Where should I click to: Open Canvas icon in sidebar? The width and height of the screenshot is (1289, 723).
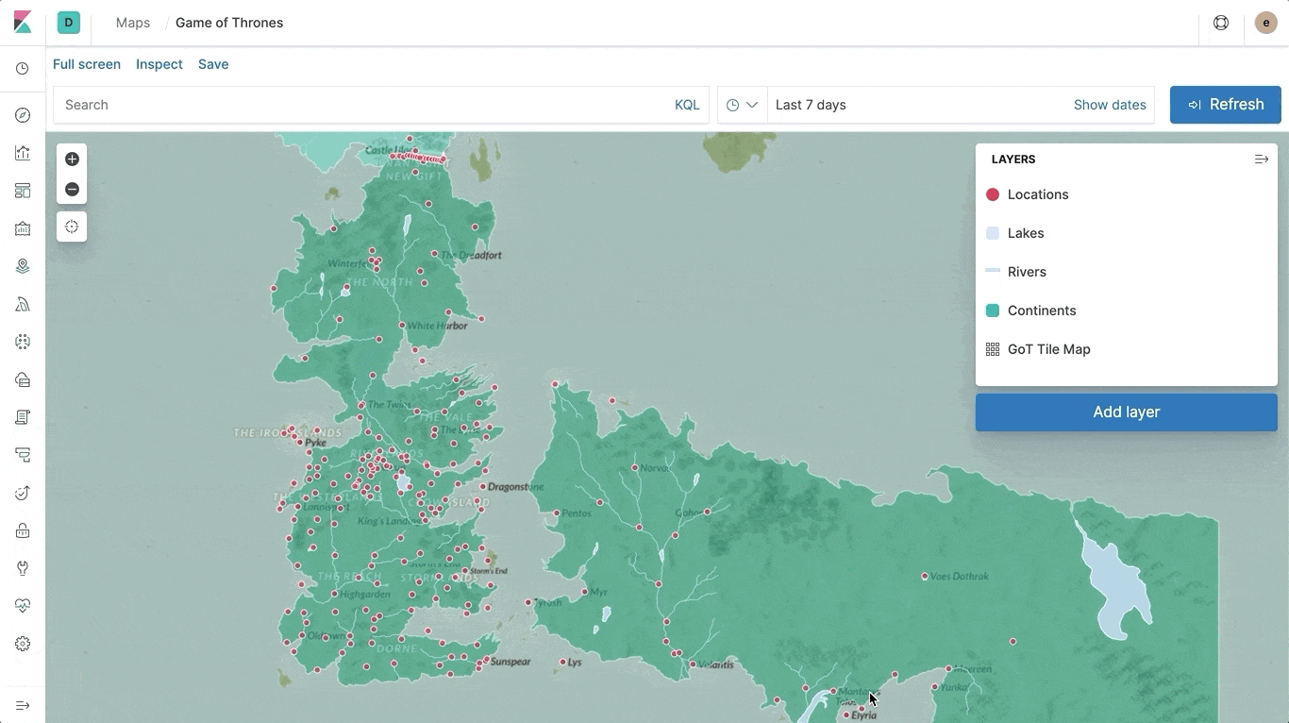(x=23, y=228)
